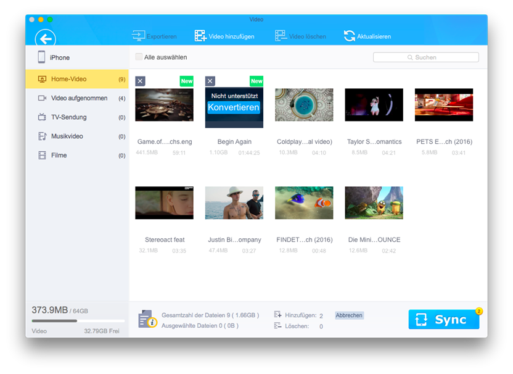The image size is (513, 374).
Task: Open the TV-Sendung category
Action: [77, 117]
